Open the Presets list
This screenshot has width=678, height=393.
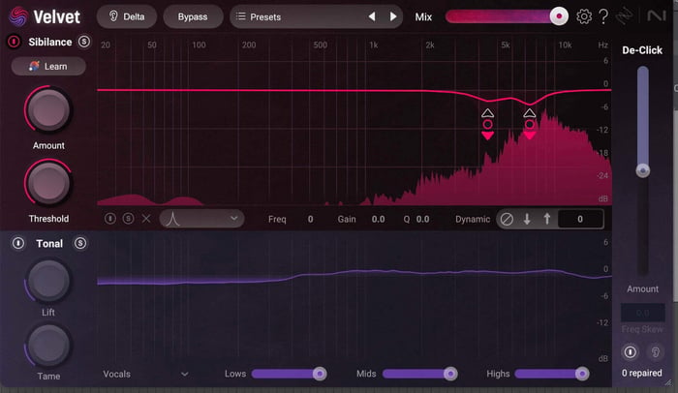[259, 16]
